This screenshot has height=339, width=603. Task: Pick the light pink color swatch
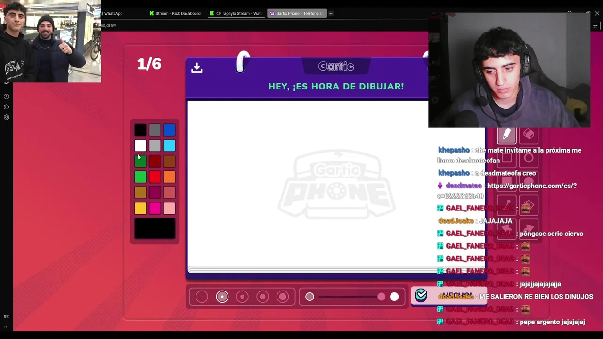click(x=170, y=208)
